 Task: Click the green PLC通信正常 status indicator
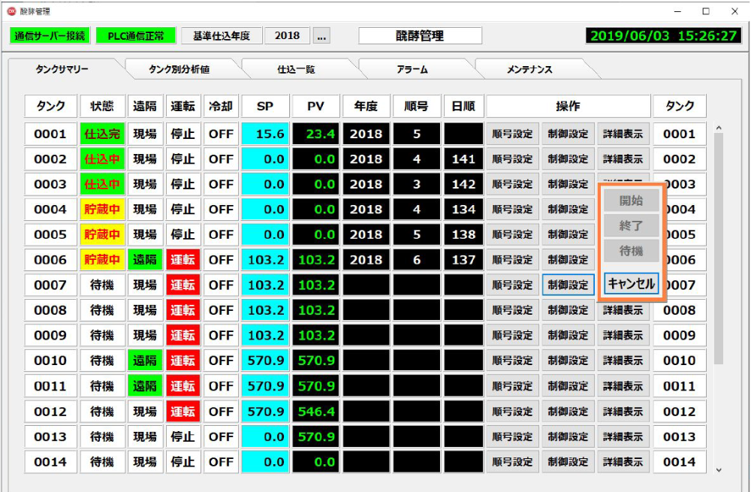click(135, 36)
